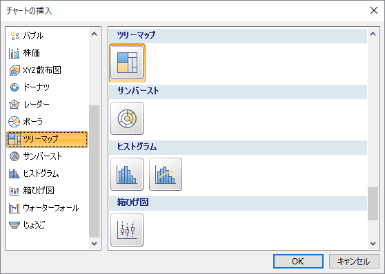The image size is (385, 274).
Task: Click the ヒストグラム section header in gallery
Action: [x=238, y=147]
